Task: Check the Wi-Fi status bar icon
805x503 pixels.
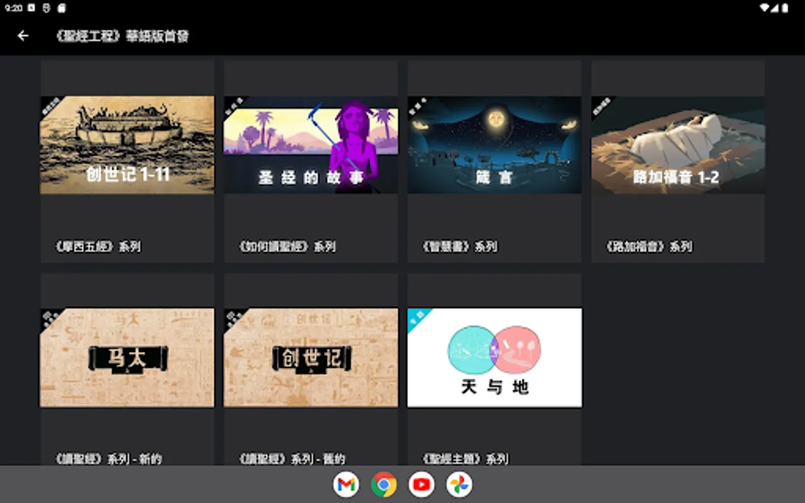Action: point(764,8)
